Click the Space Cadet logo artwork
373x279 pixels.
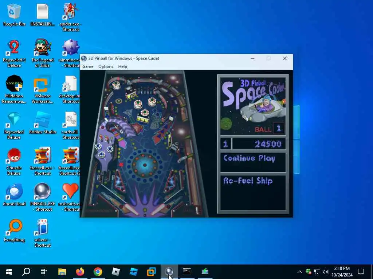click(x=253, y=106)
